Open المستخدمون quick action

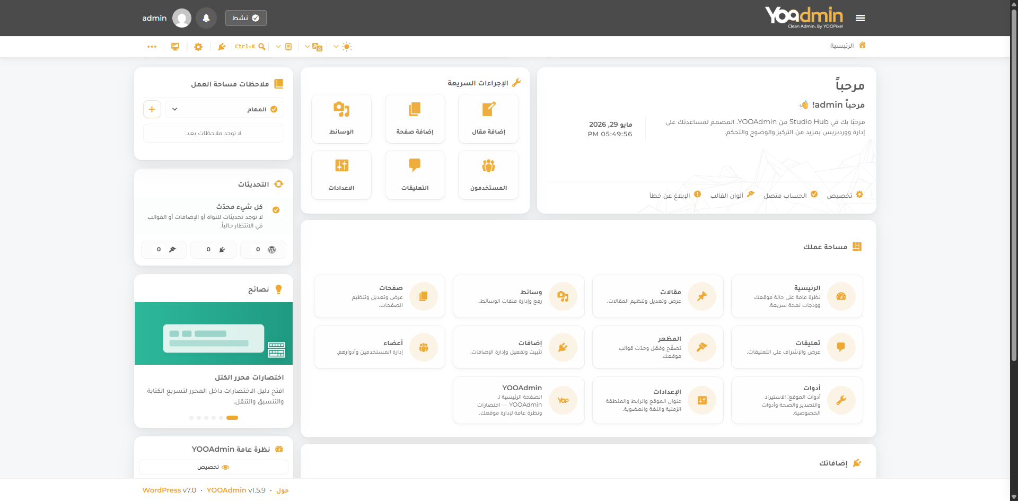(488, 175)
